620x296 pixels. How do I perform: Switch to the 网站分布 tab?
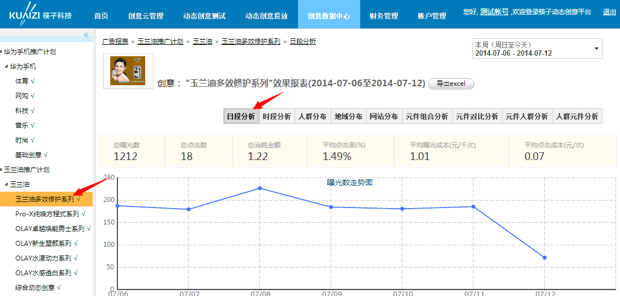(384, 116)
